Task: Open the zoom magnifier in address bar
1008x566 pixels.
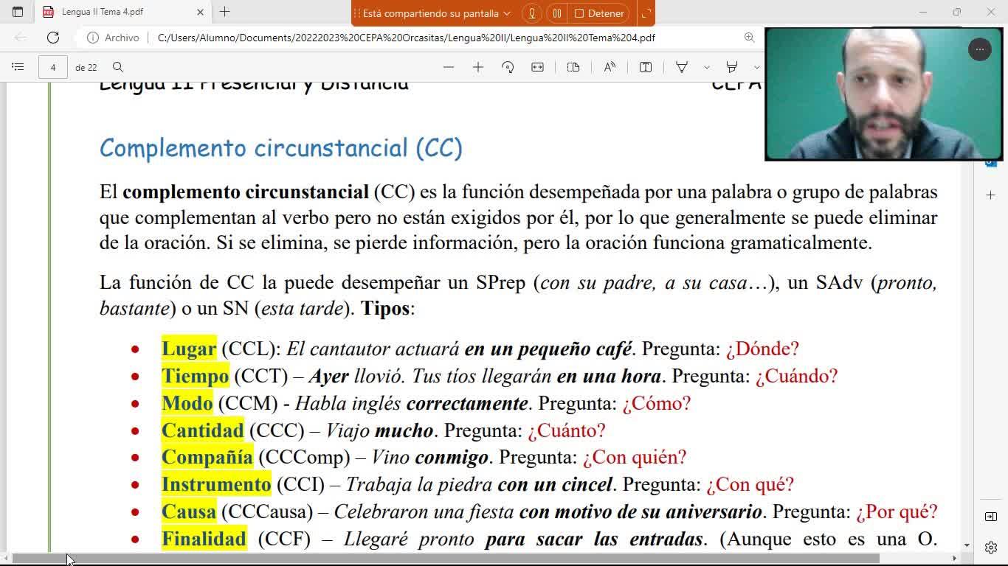Action: point(749,38)
